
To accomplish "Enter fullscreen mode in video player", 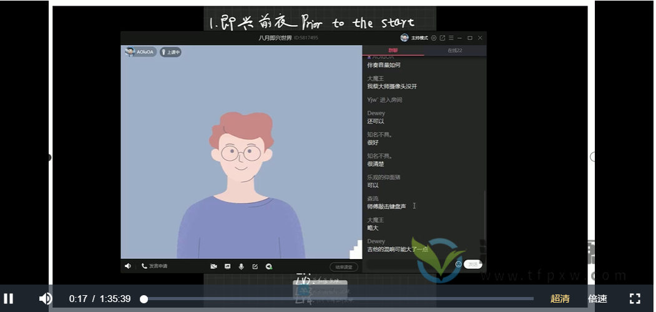I will click(x=635, y=299).
